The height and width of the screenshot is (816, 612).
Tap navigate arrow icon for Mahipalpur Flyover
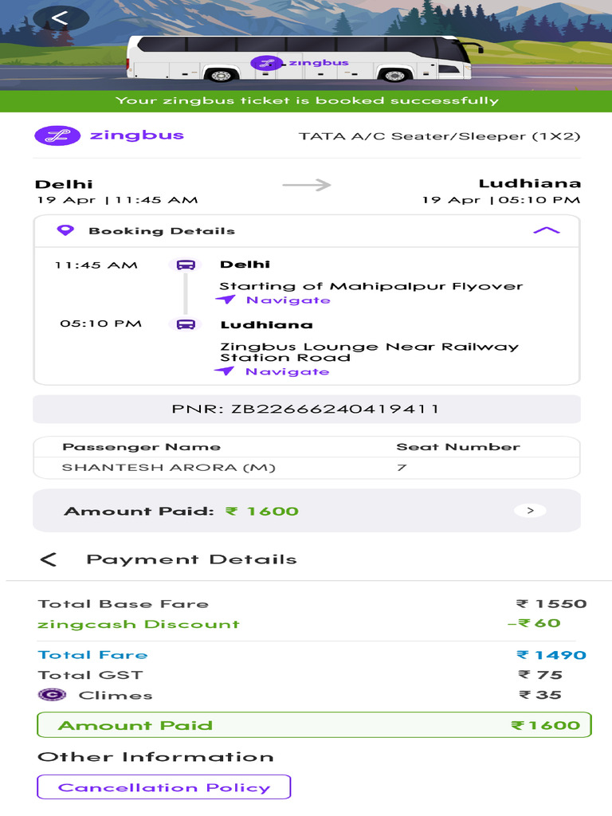point(226,300)
